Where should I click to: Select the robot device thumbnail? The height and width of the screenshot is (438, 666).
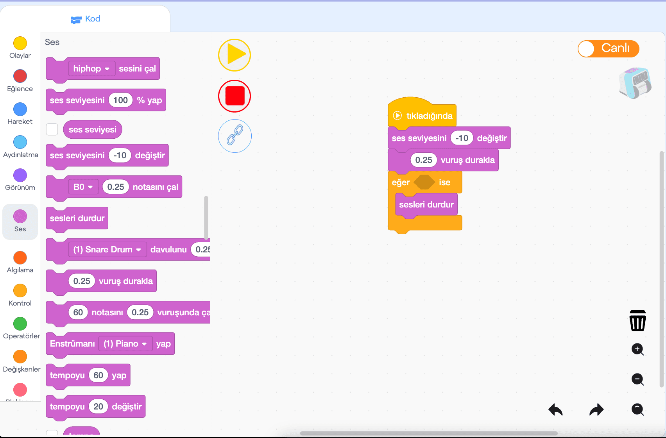(635, 83)
